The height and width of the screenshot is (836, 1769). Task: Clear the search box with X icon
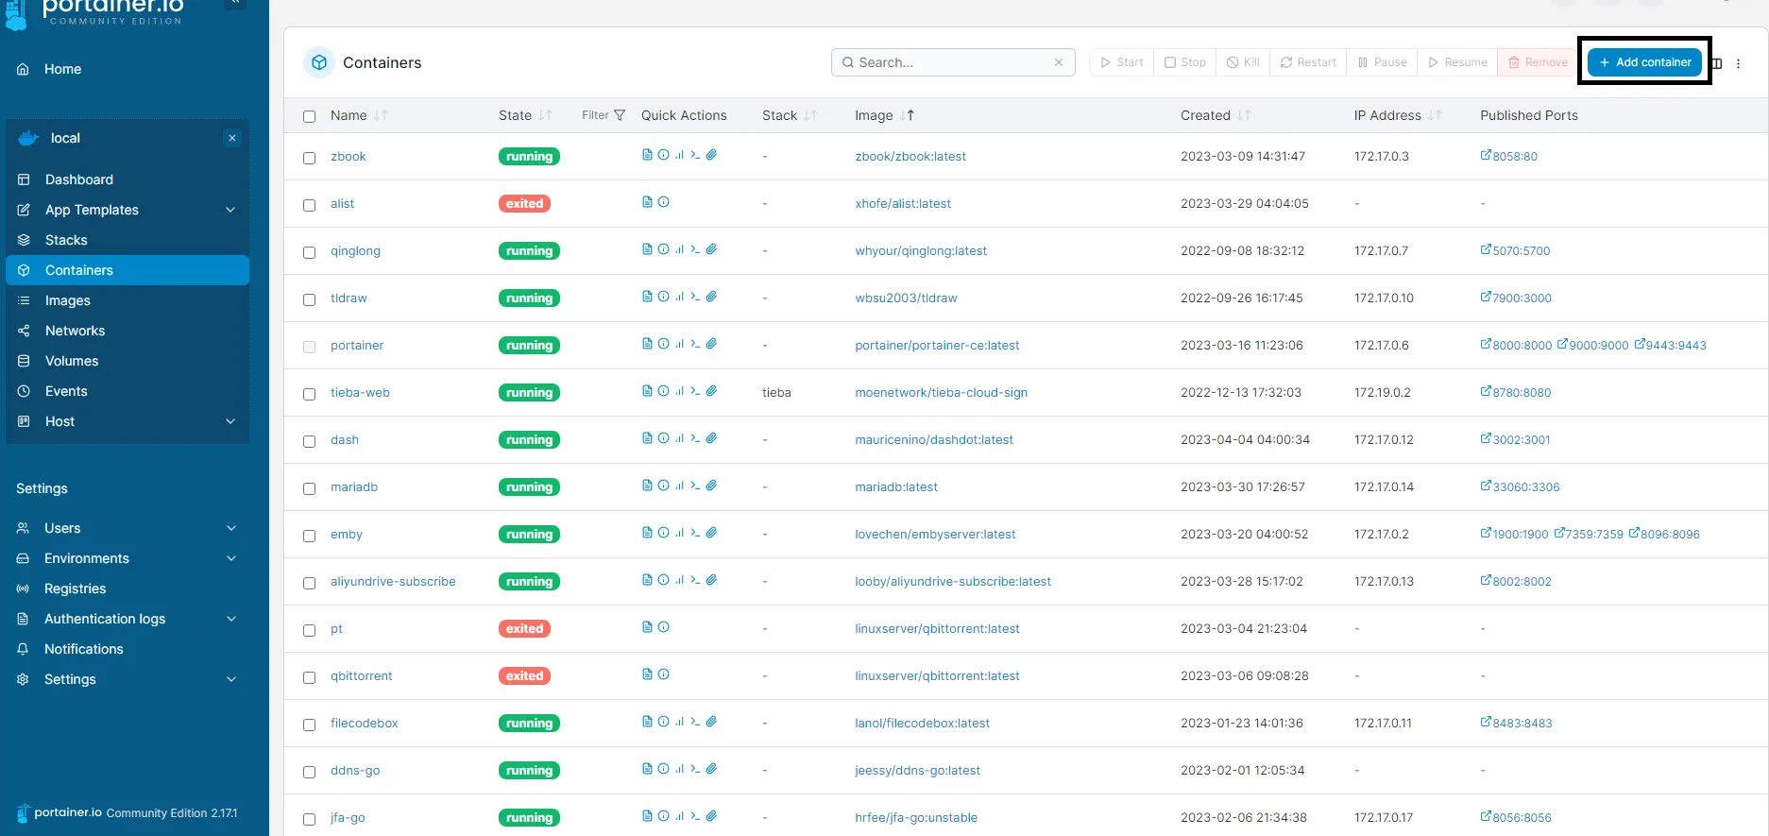(1059, 62)
